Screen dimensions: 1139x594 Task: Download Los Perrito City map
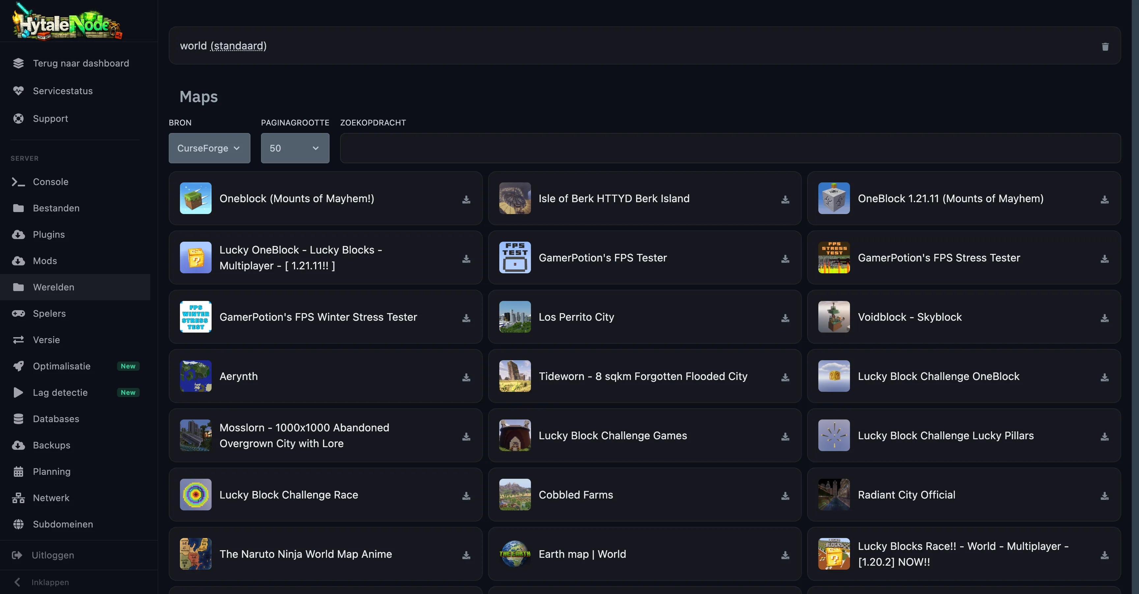point(785,318)
